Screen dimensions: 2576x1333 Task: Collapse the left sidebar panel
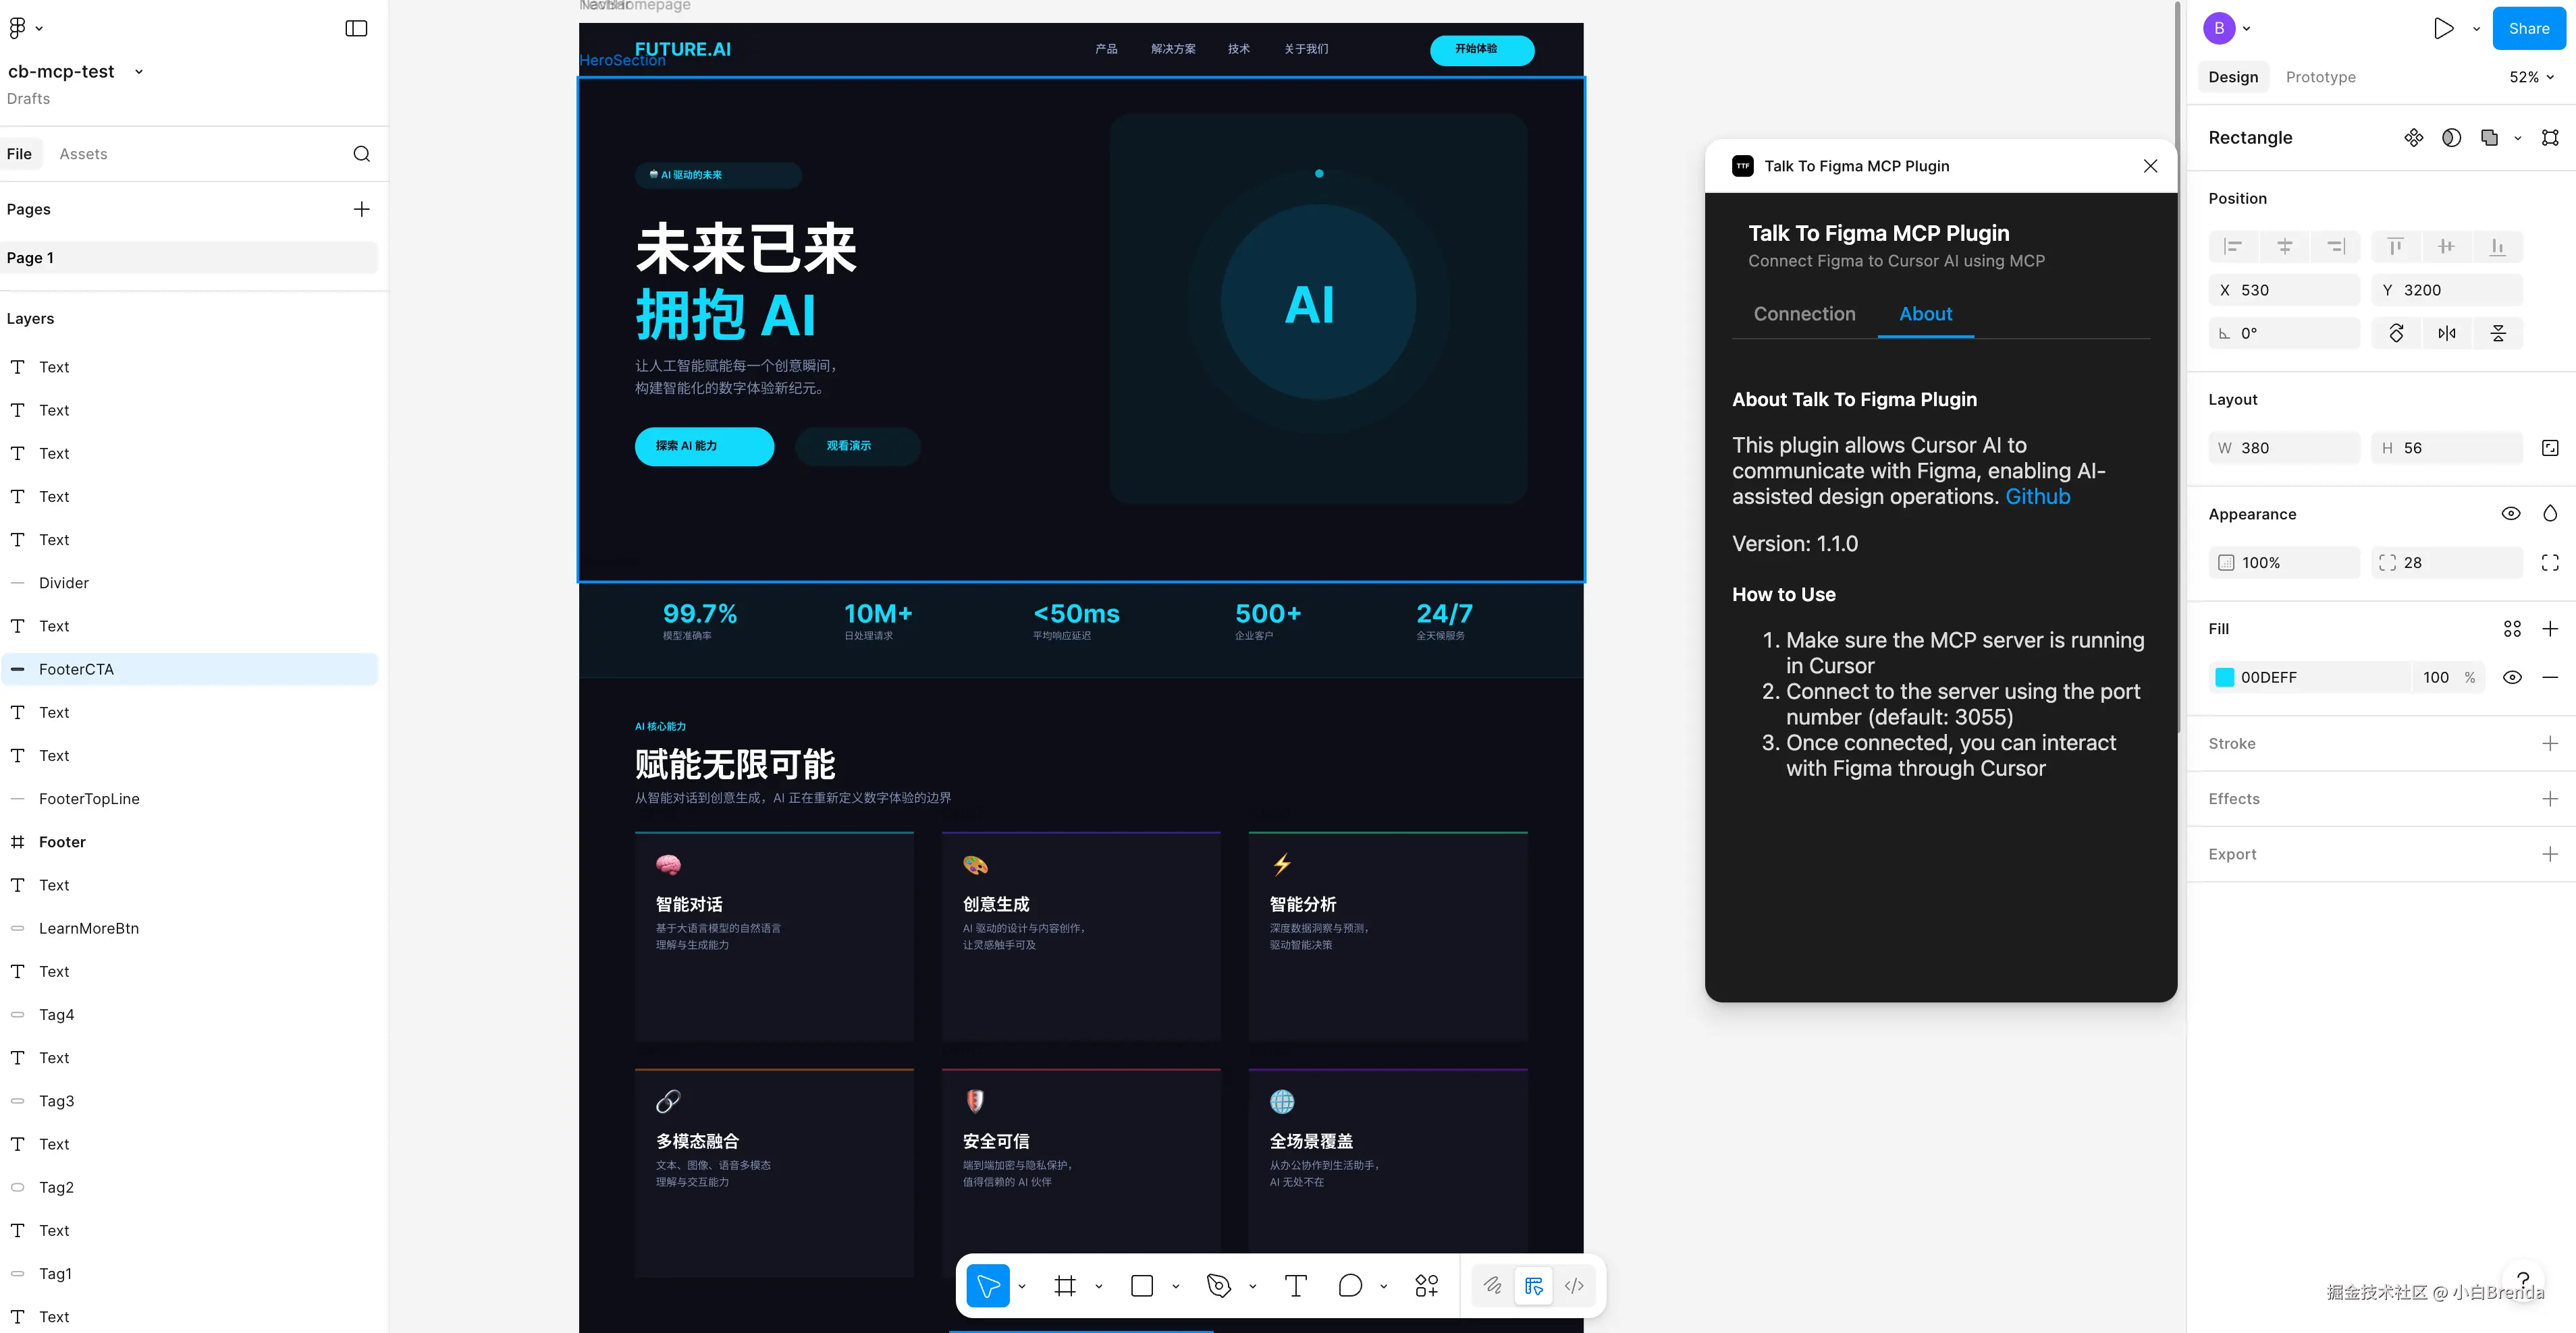(356, 28)
